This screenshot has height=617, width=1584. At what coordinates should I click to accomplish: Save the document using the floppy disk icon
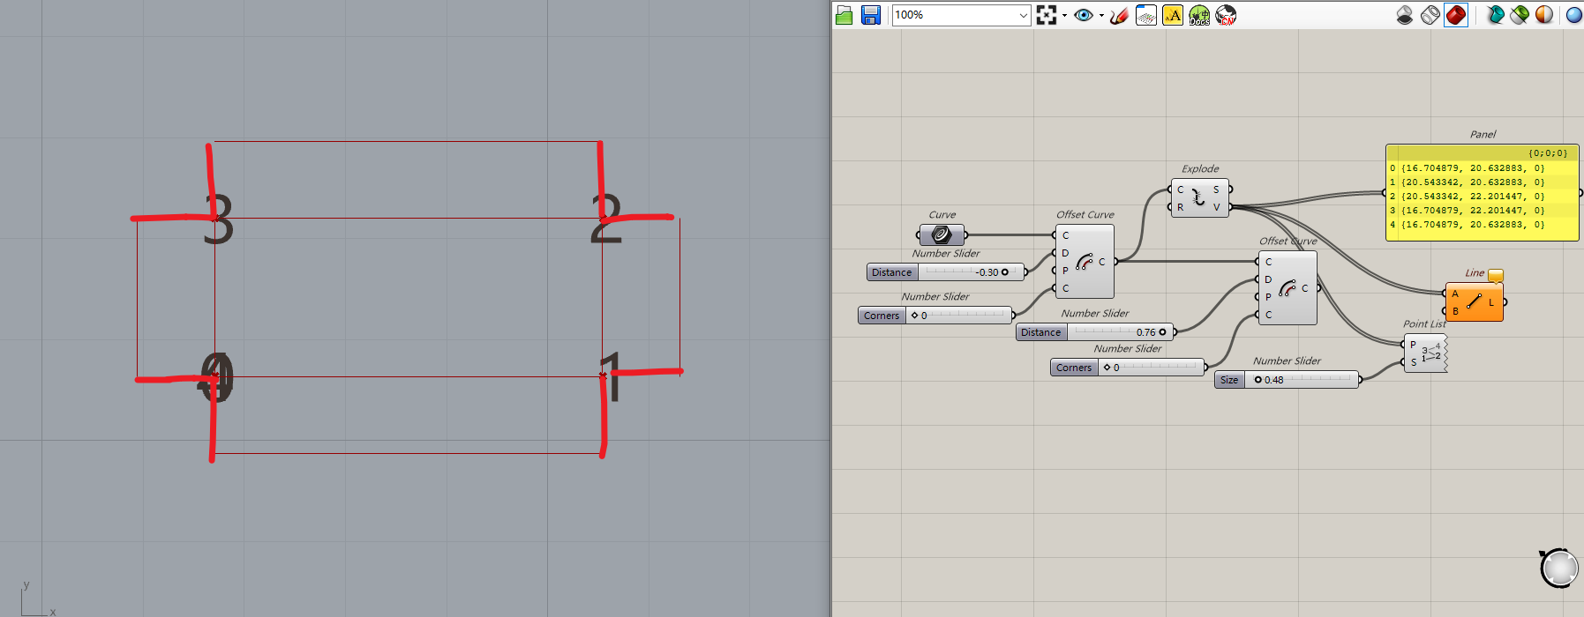tap(871, 15)
